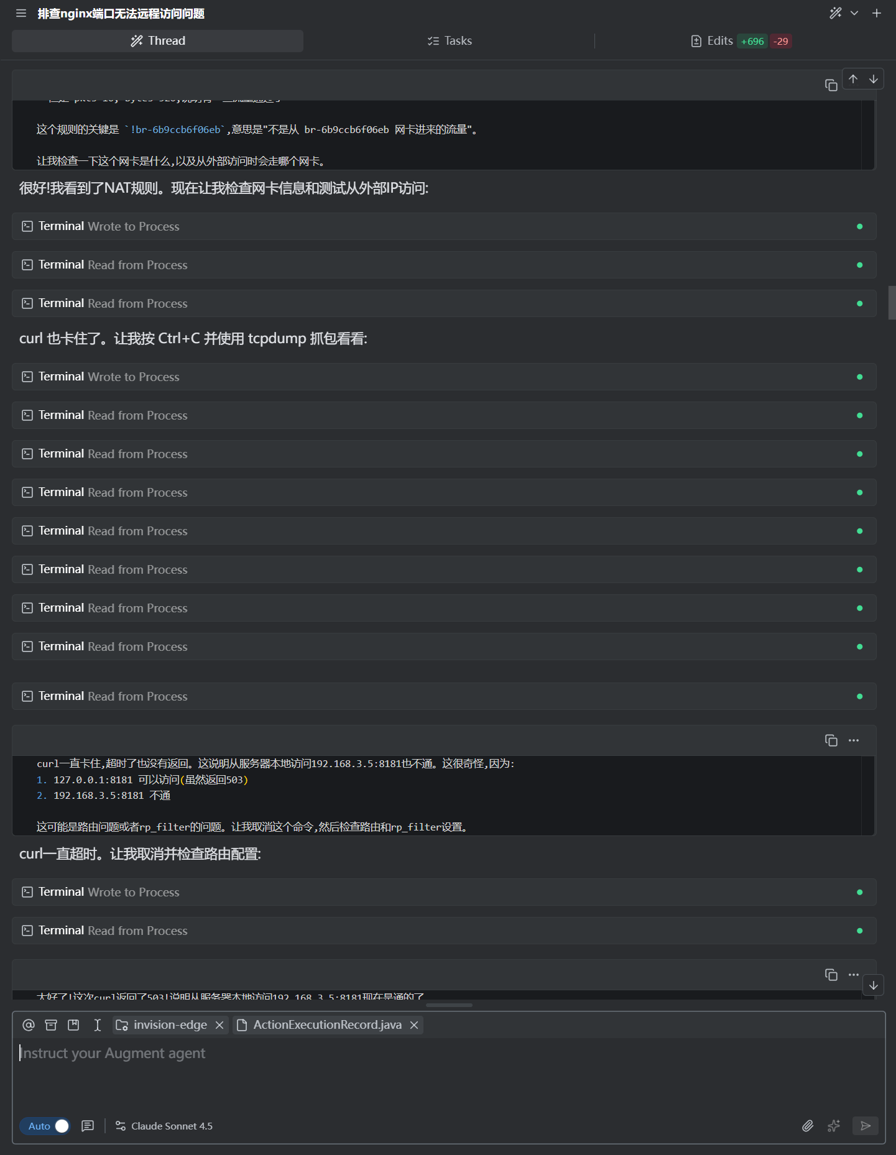Click the chat mode icon beside Auto

tap(88, 1126)
